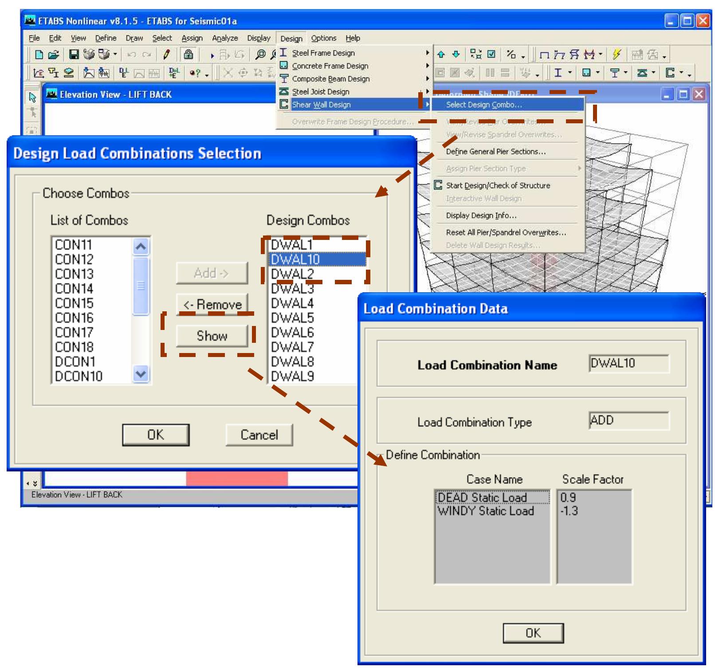Click the Remove button
Viewport: 715px width, 671px height.
tap(212, 304)
